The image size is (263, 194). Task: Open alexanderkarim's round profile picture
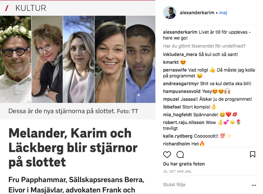coord(170,13)
